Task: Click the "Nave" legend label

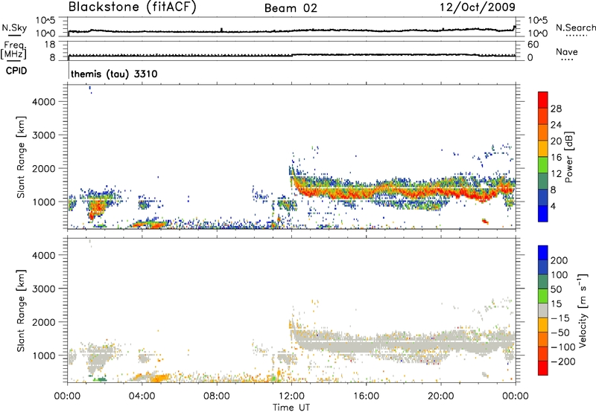Action: (x=566, y=52)
